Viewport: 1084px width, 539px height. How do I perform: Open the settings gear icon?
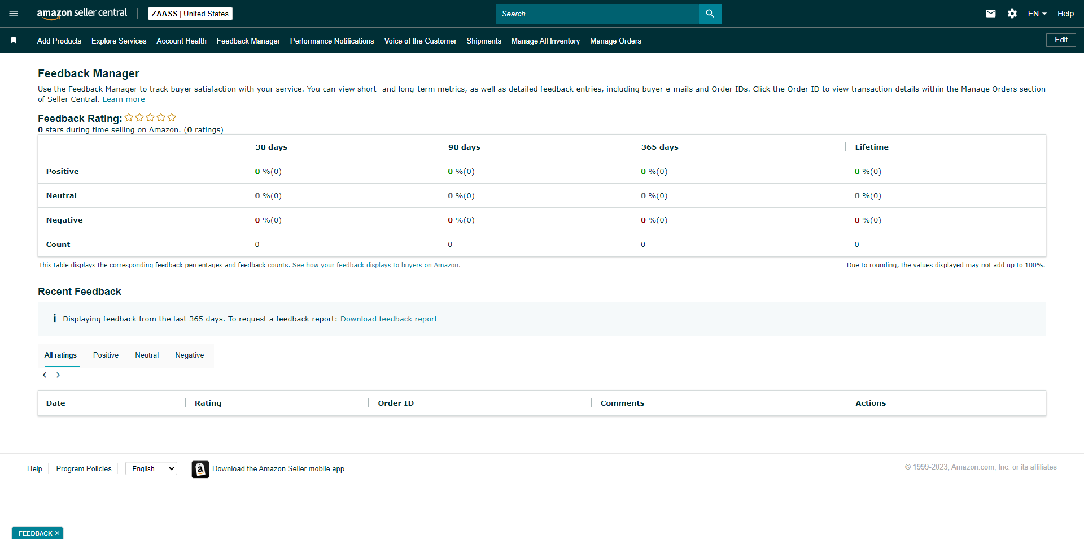1012,14
